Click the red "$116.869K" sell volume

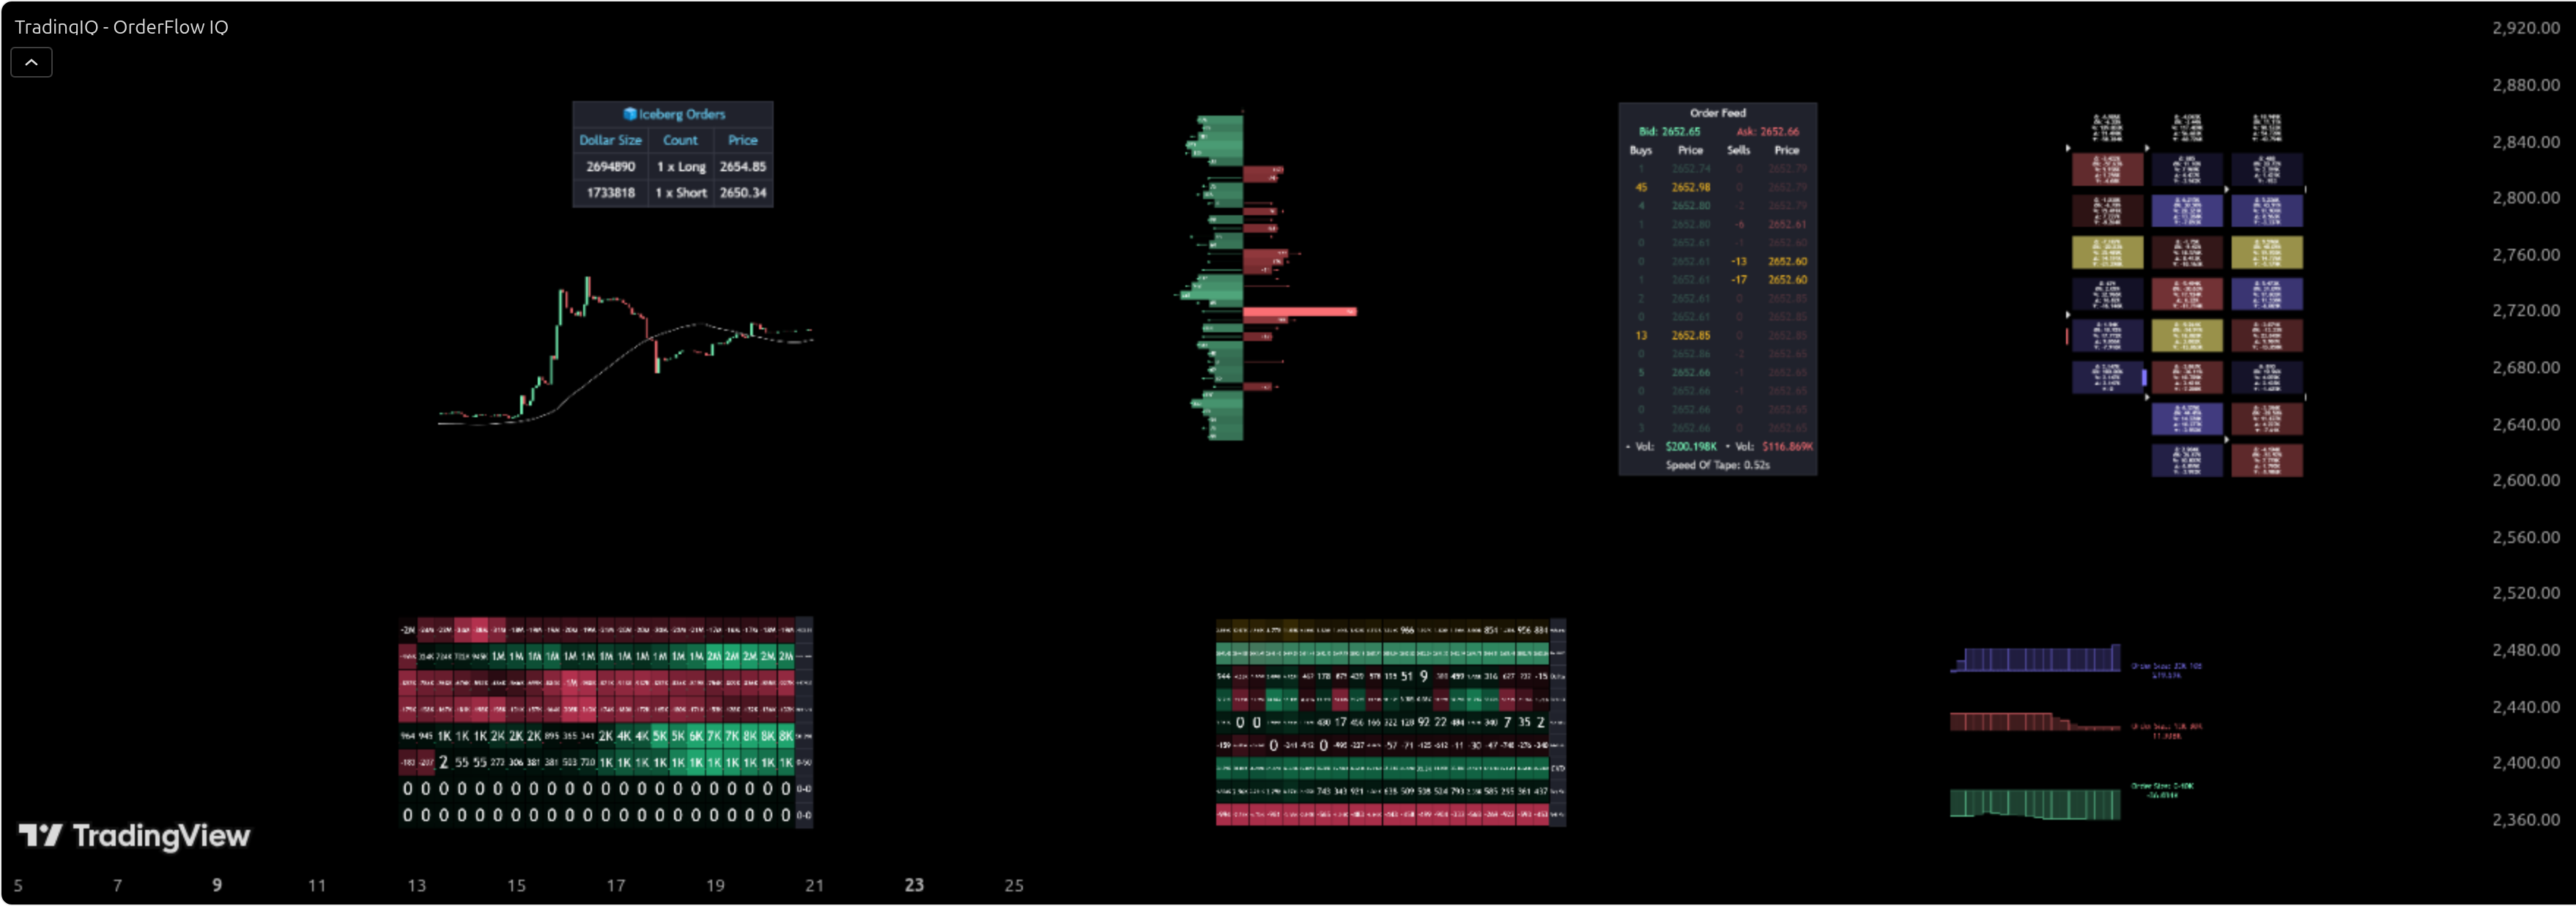tap(1787, 446)
